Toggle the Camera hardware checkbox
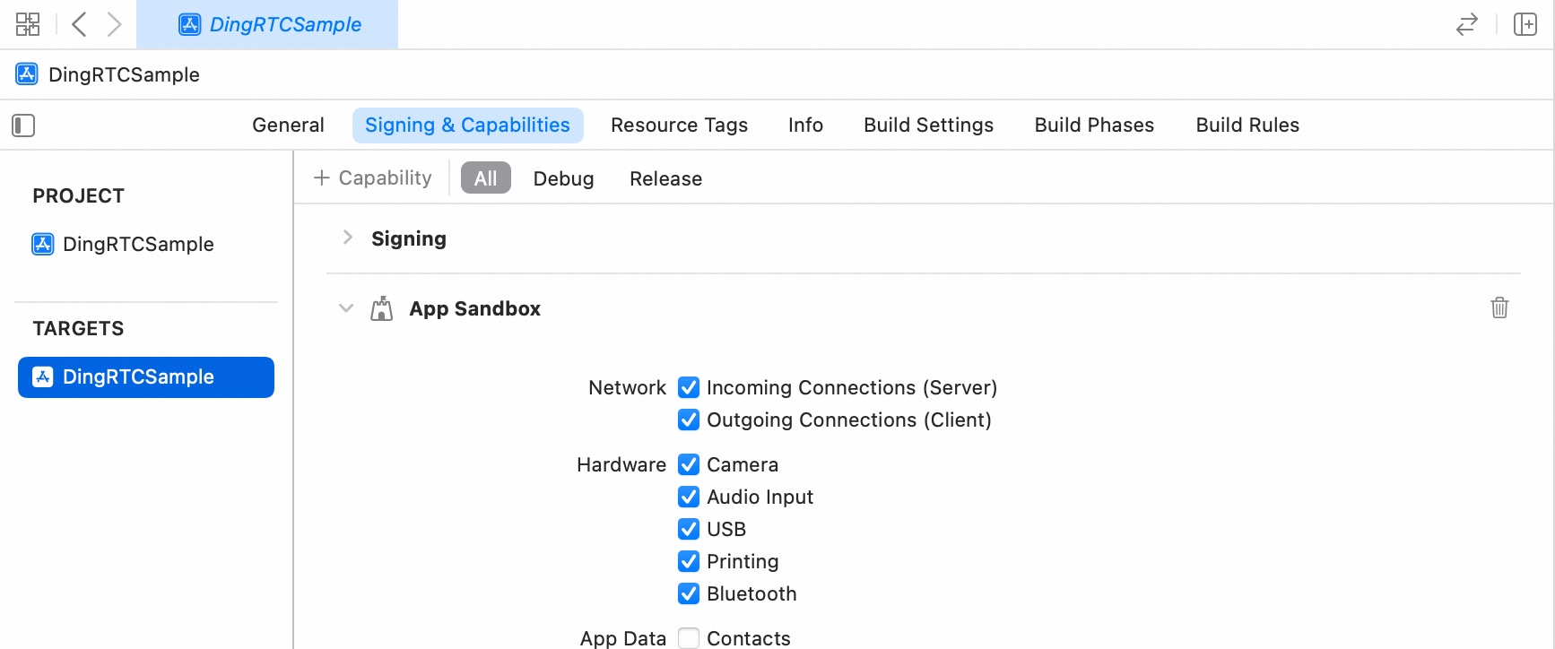Image resolution: width=1555 pixels, height=649 pixels. pyautogui.click(x=689, y=464)
